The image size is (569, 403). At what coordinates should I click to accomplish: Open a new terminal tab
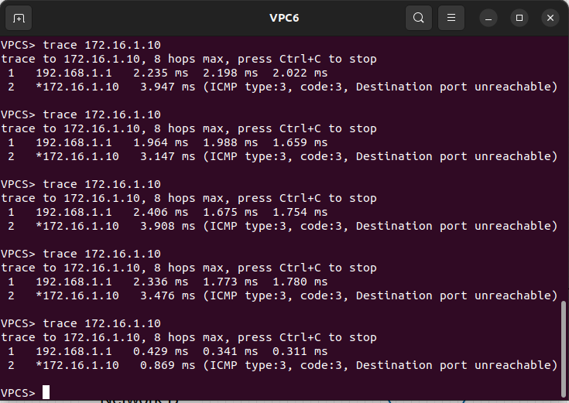pyautogui.click(x=19, y=18)
